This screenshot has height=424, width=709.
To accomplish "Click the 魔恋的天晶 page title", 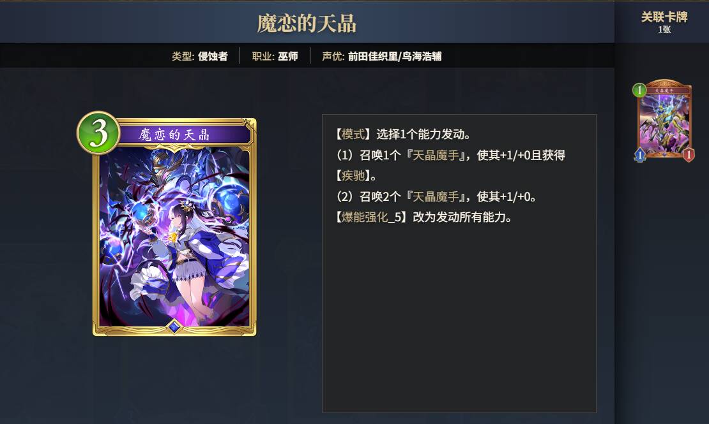I will (307, 24).
